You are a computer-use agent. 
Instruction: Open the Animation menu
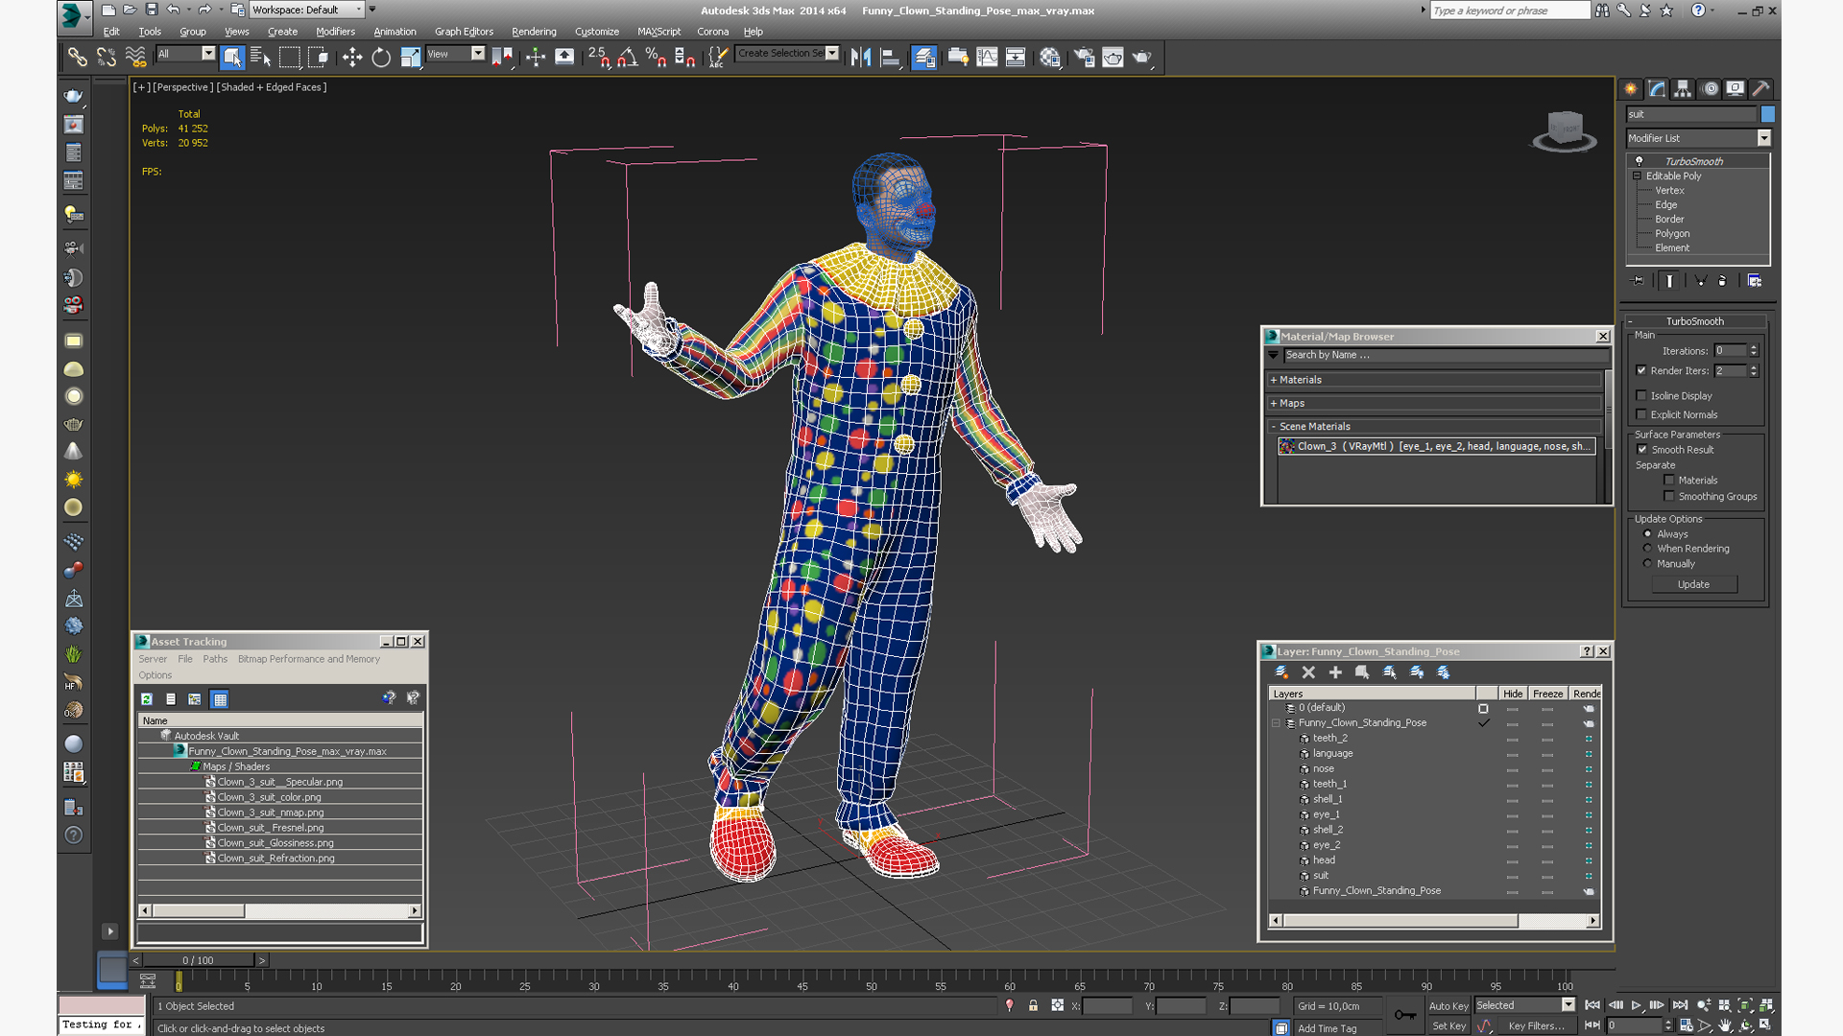pyautogui.click(x=395, y=32)
